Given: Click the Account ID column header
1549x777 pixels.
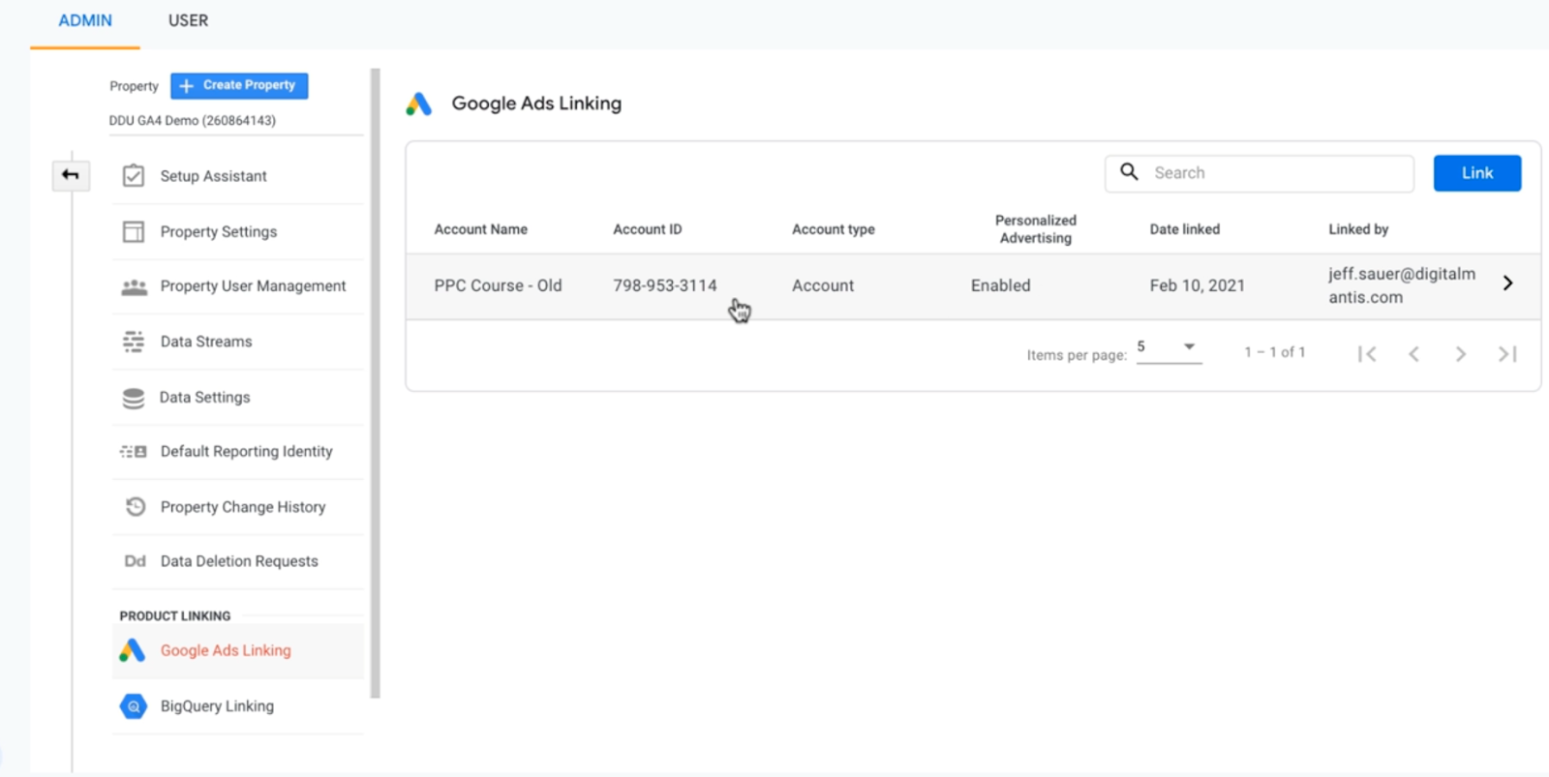Looking at the screenshot, I should click(648, 229).
